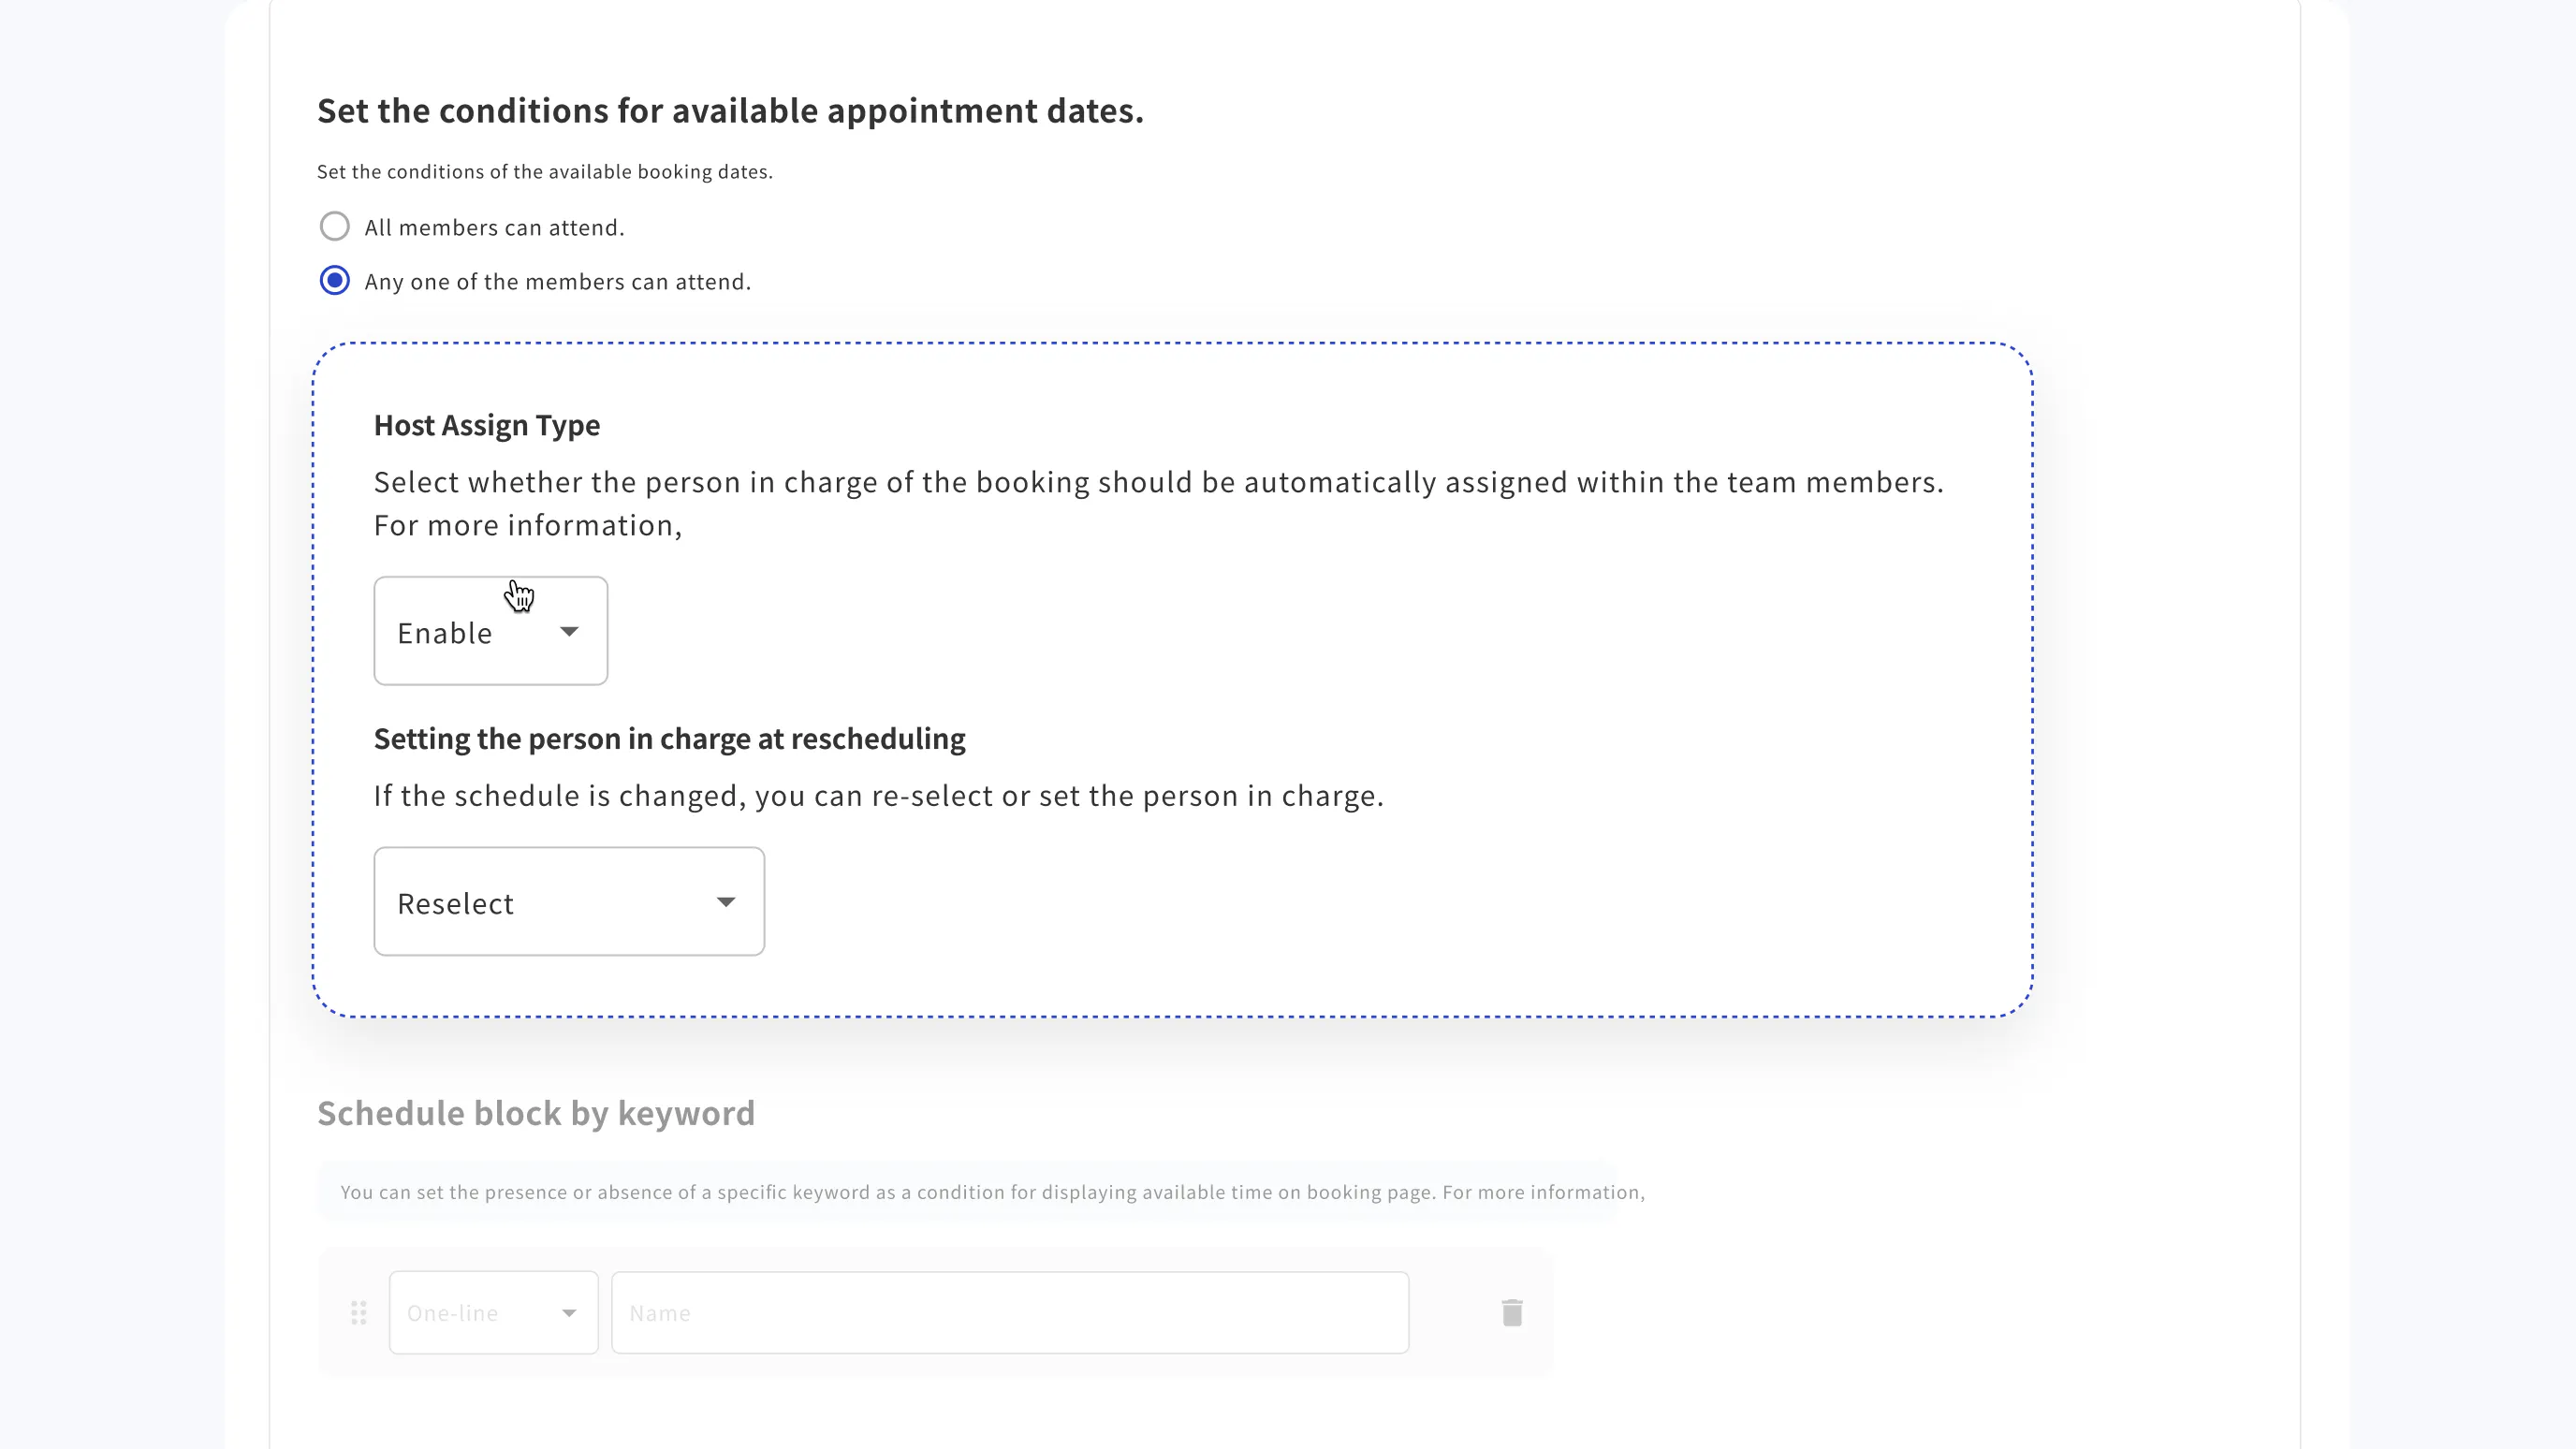Screen dimensions: 2576x1449
Task: Click the "Schedule block by keyword" section title
Action: click(535, 1112)
